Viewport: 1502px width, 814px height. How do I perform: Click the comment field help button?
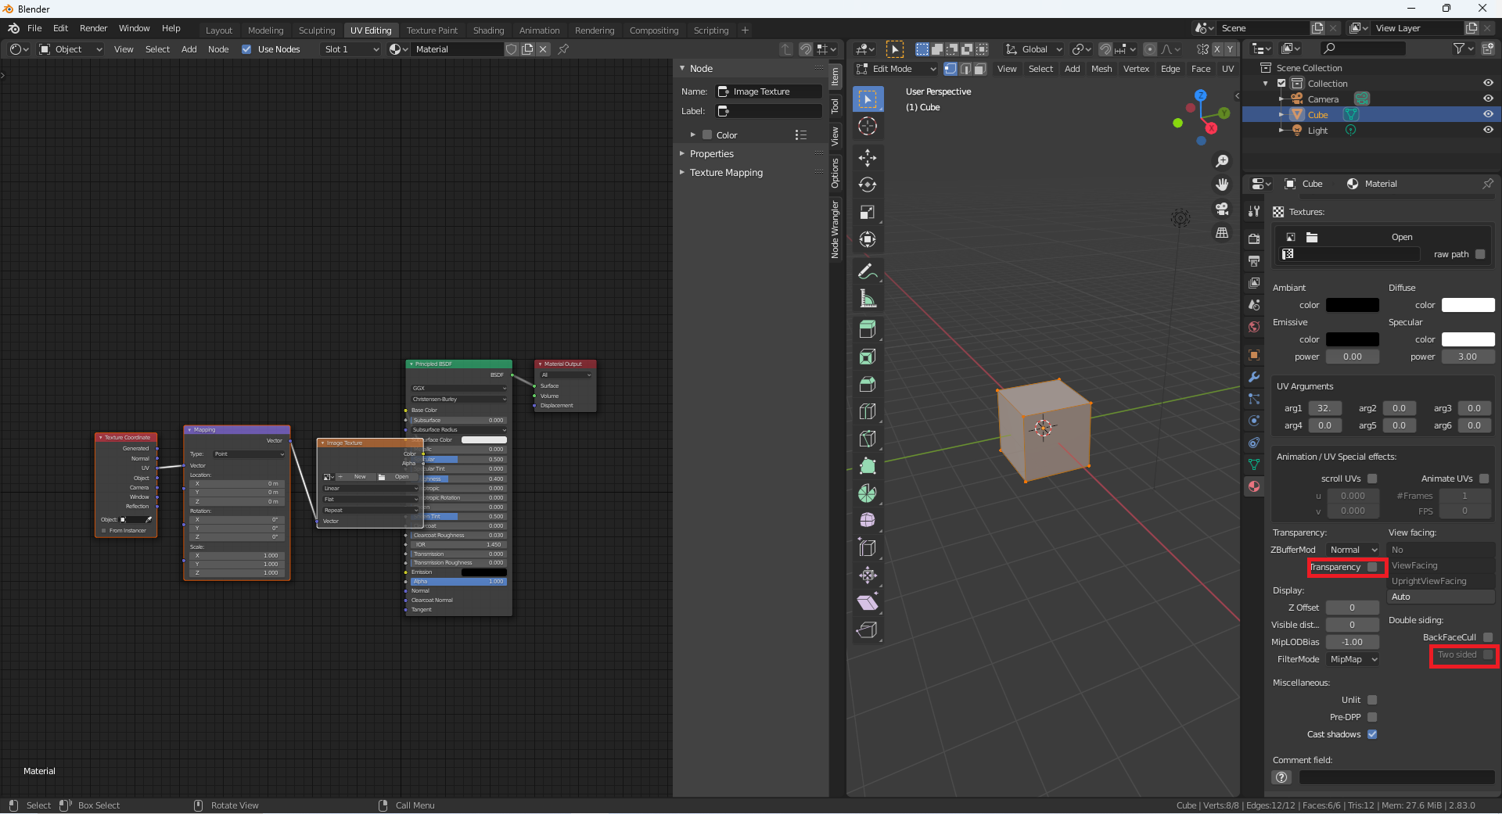click(x=1281, y=777)
